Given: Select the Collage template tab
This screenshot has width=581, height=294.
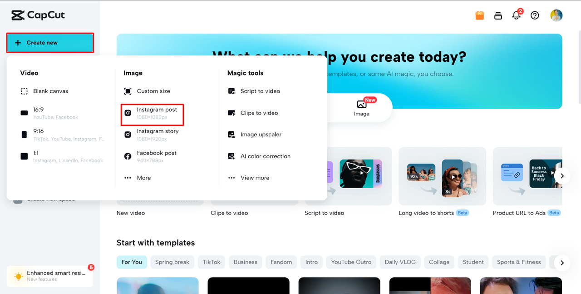Looking at the screenshot, I should point(439,262).
